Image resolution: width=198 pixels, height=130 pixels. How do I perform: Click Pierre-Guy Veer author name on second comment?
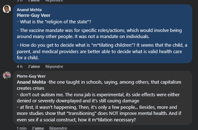31,76
